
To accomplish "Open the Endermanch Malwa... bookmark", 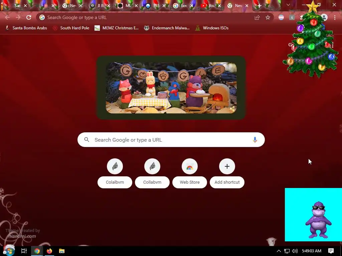I will pyautogui.click(x=167, y=28).
